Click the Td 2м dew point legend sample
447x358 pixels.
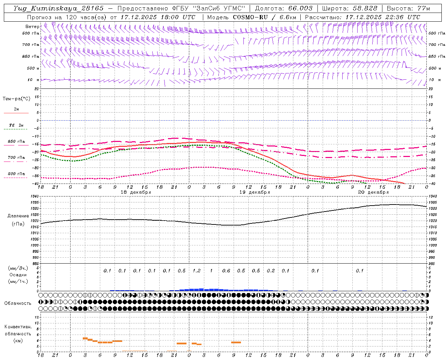[16, 129]
